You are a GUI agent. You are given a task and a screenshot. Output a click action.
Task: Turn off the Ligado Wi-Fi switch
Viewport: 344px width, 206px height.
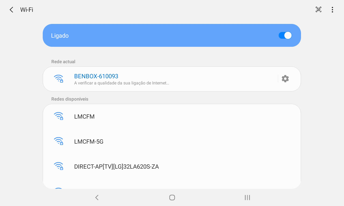285,35
